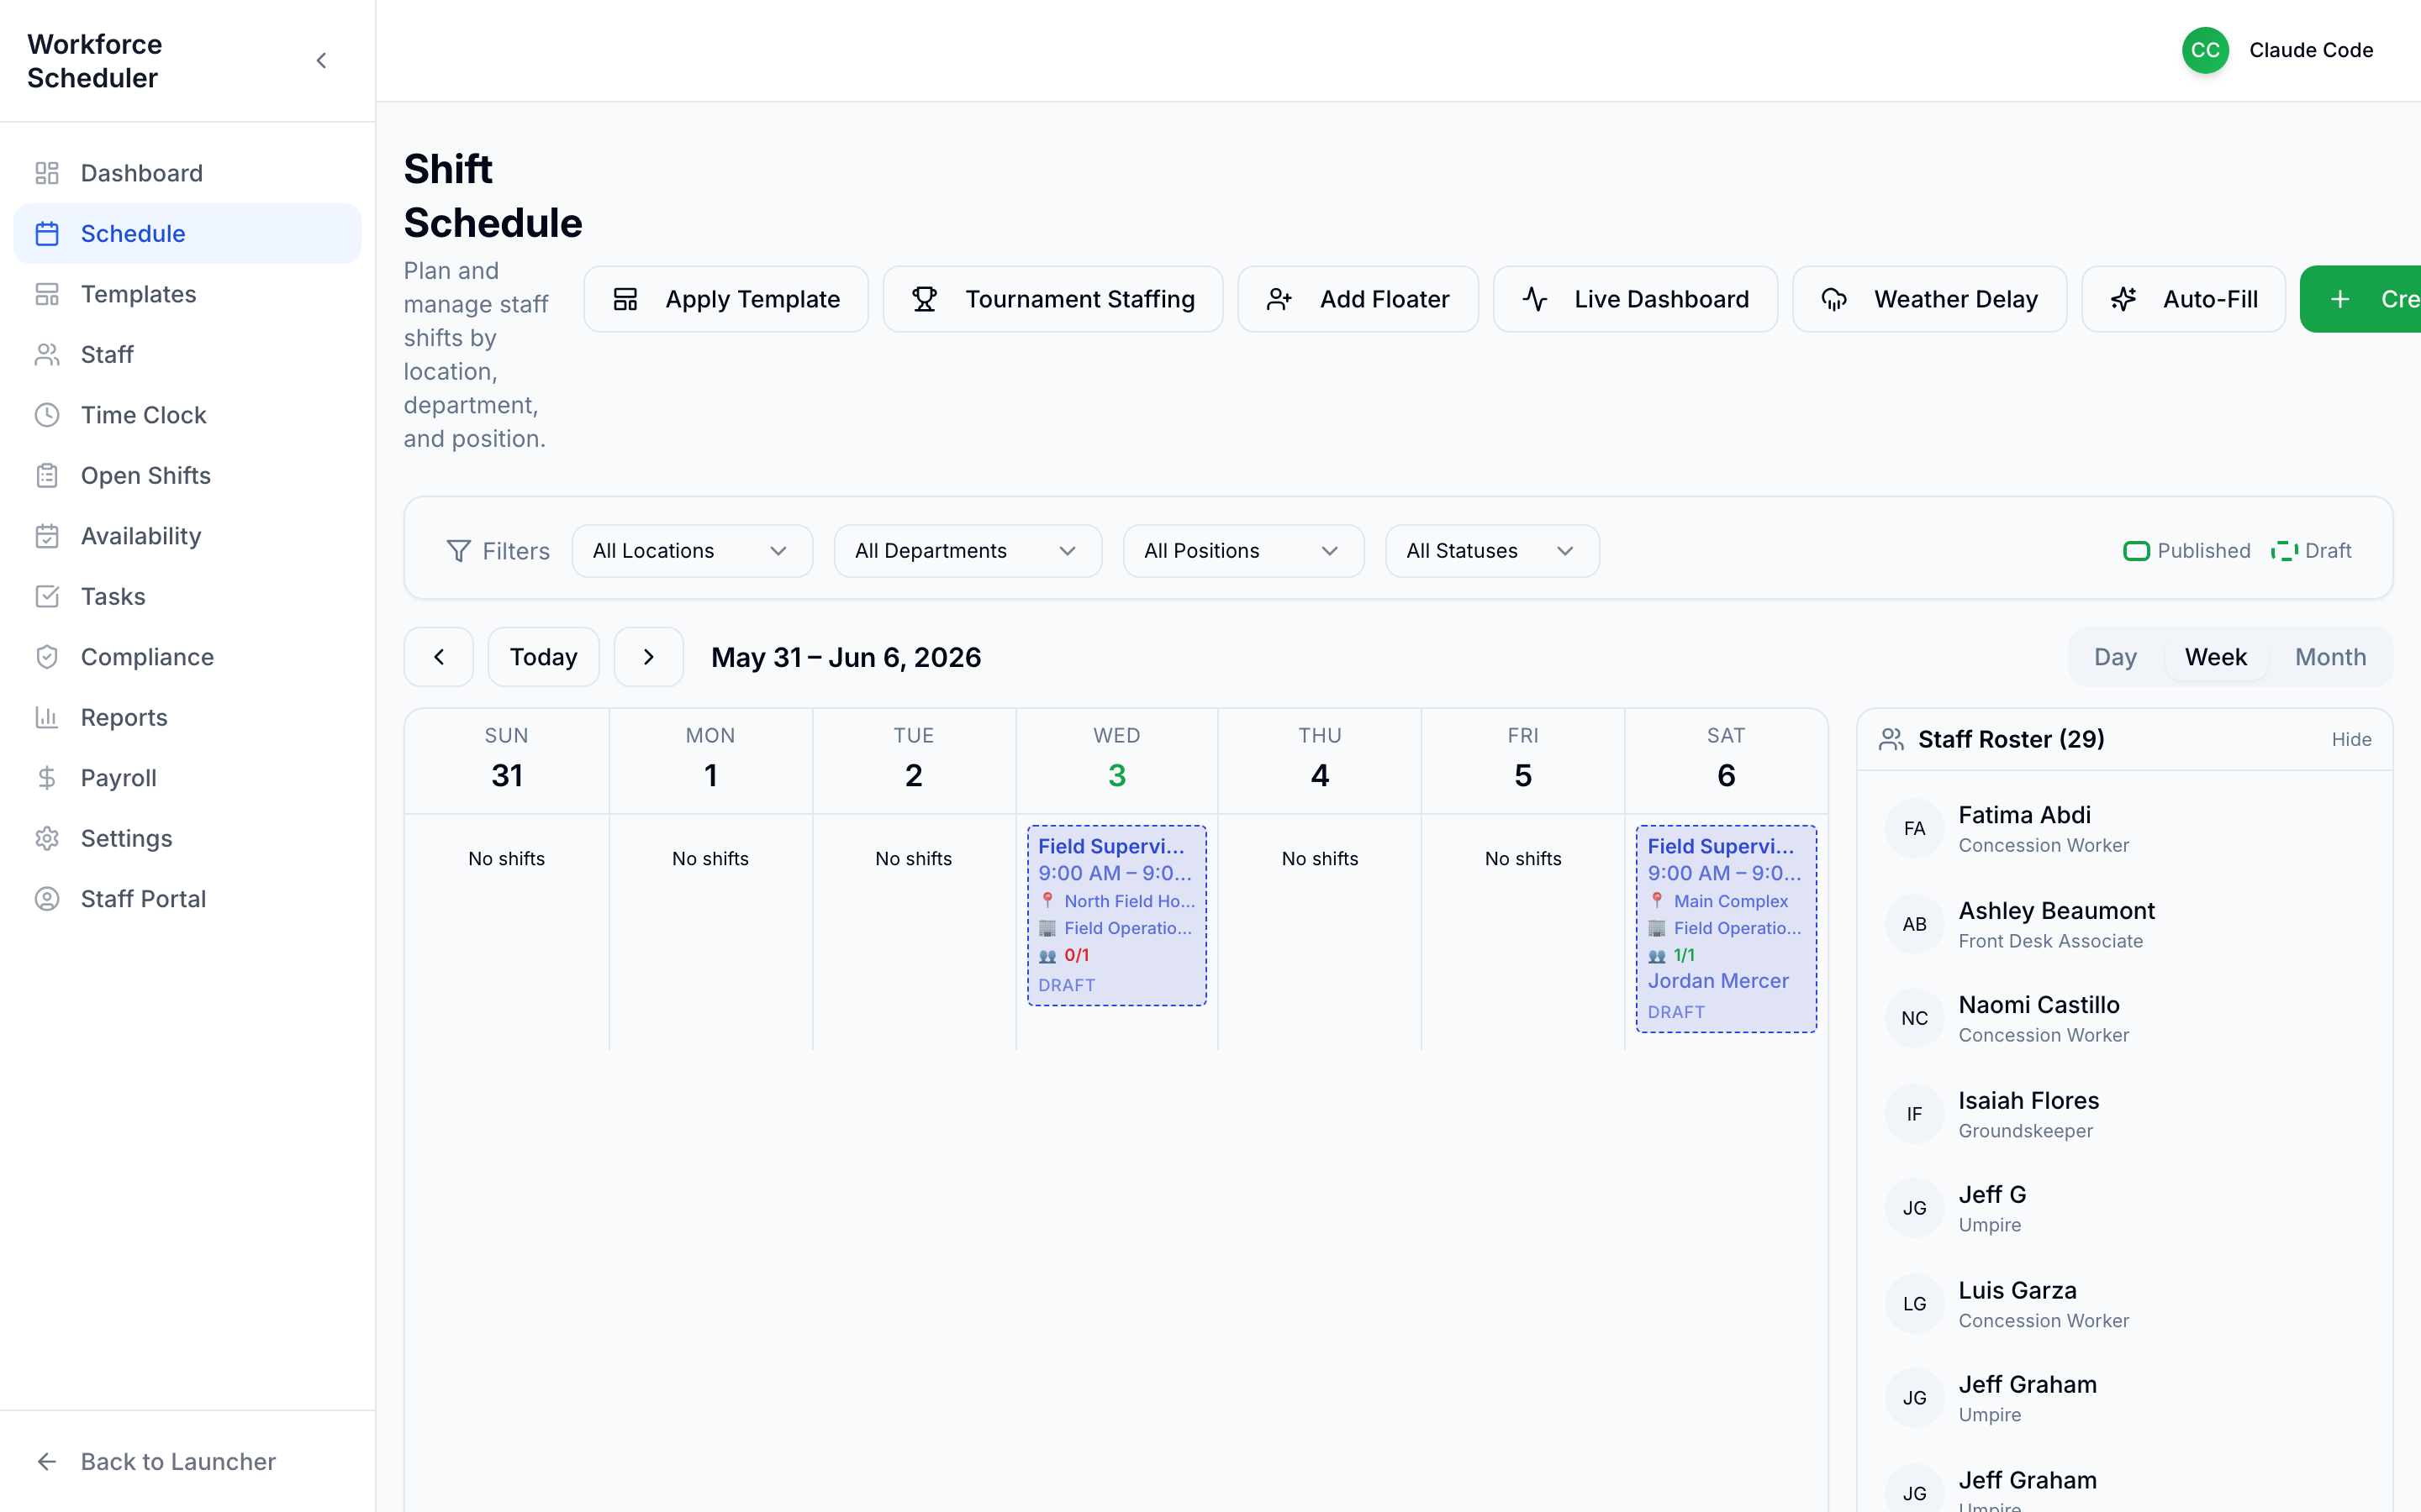
Task: Open the All Locations dropdown
Action: (691, 551)
